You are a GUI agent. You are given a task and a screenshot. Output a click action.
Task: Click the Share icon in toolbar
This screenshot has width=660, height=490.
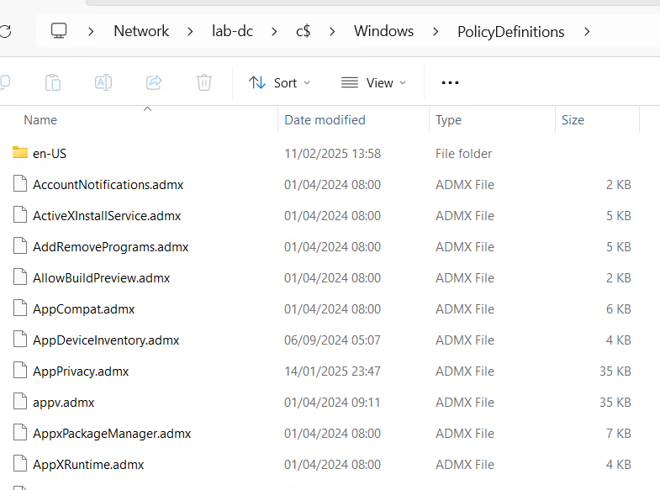coord(154,82)
